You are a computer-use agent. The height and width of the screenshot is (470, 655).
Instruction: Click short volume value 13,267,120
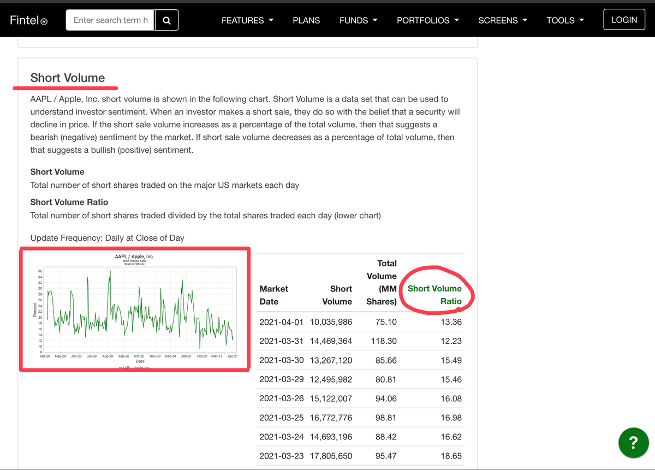(x=331, y=360)
